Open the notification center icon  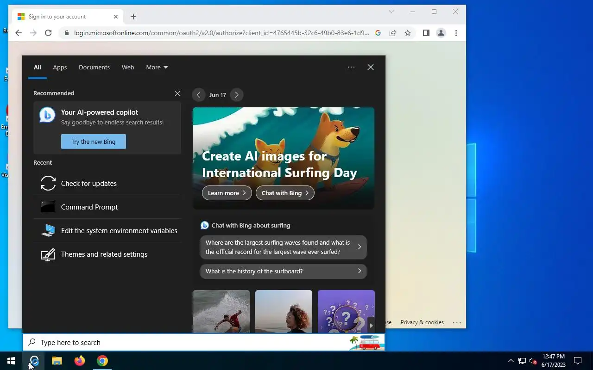578,361
